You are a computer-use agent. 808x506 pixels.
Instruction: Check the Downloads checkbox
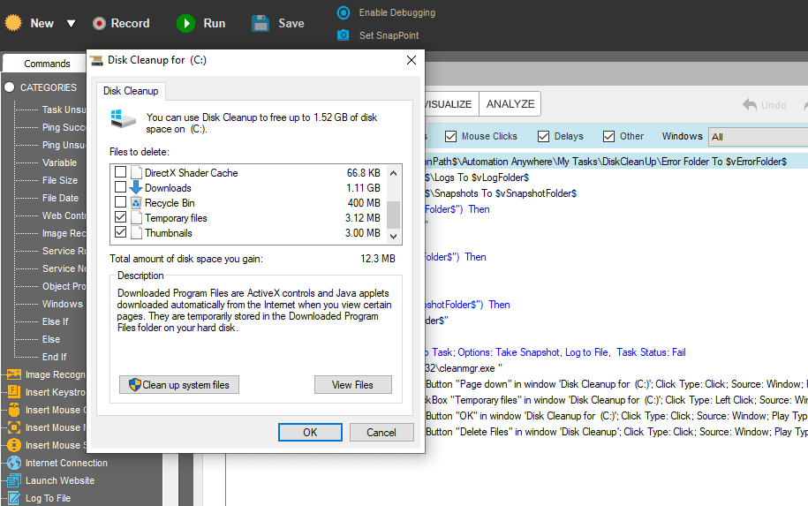pyautogui.click(x=121, y=187)
